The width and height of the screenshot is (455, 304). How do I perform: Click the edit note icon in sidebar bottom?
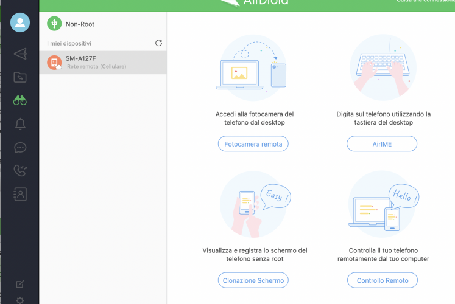point(20,284)
